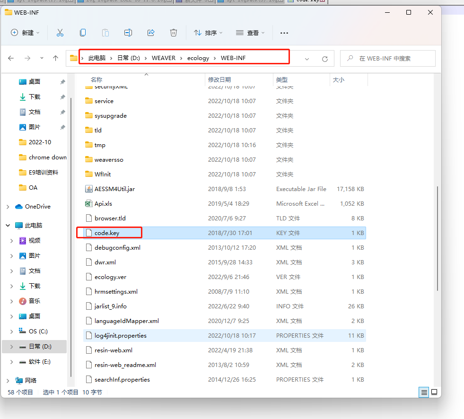Screen dimensions: 464x419
Task: Switch to details view icon in status bar
Action: pyautogui.click(x=424, y=392)
